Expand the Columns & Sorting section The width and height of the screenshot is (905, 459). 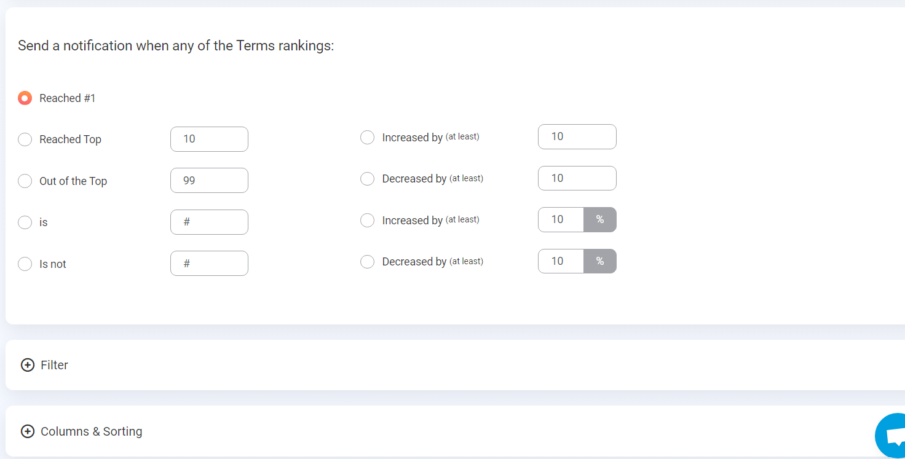coord(91,431)
